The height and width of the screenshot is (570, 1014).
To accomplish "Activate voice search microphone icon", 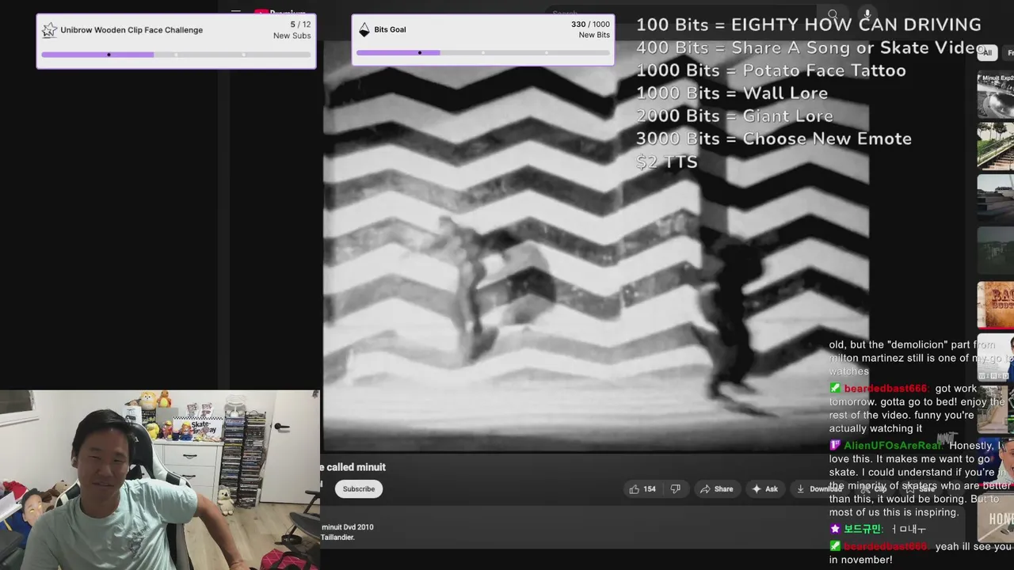I will [867, 14].
